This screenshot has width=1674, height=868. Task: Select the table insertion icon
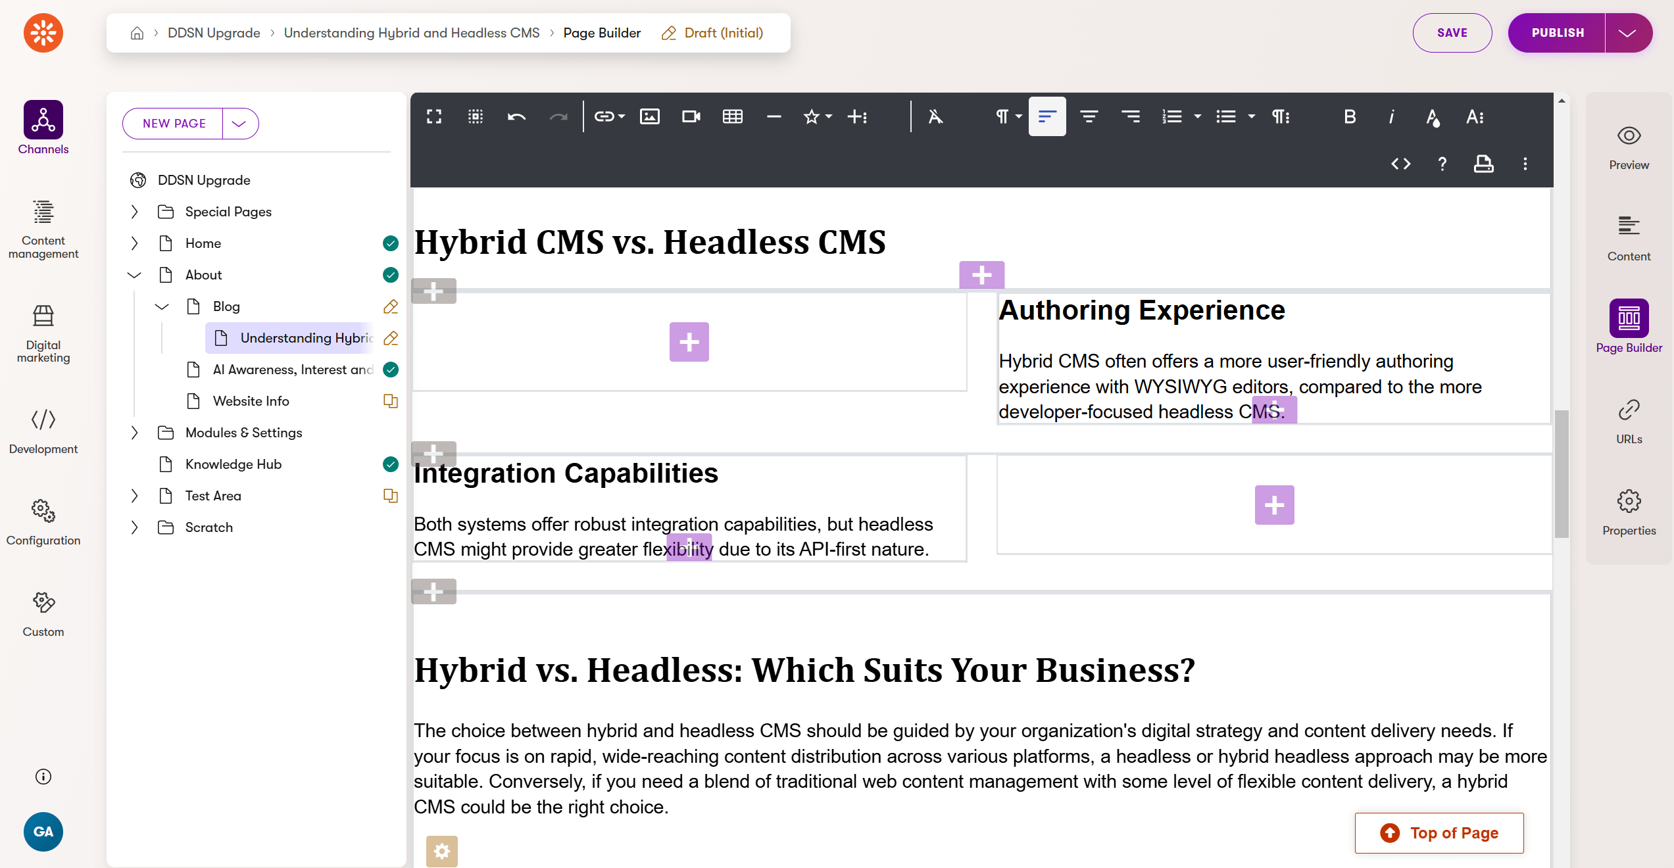[732, 116]
